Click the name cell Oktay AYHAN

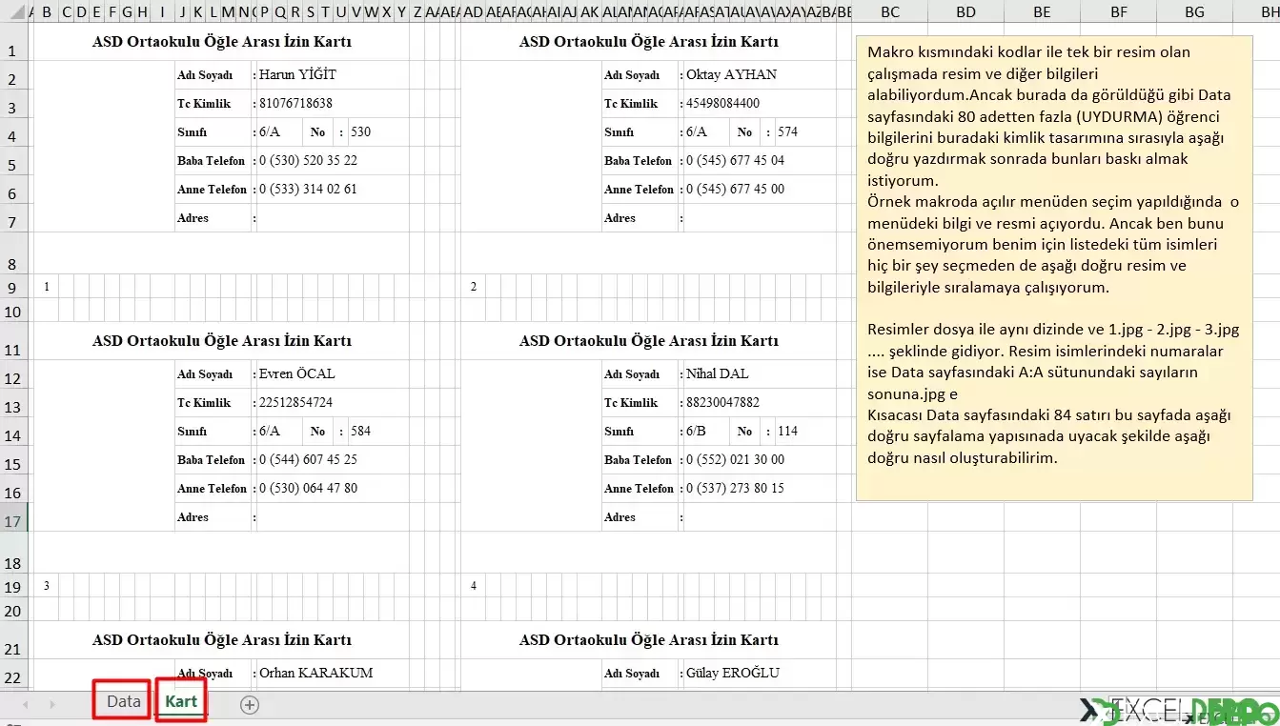[731, 74]
